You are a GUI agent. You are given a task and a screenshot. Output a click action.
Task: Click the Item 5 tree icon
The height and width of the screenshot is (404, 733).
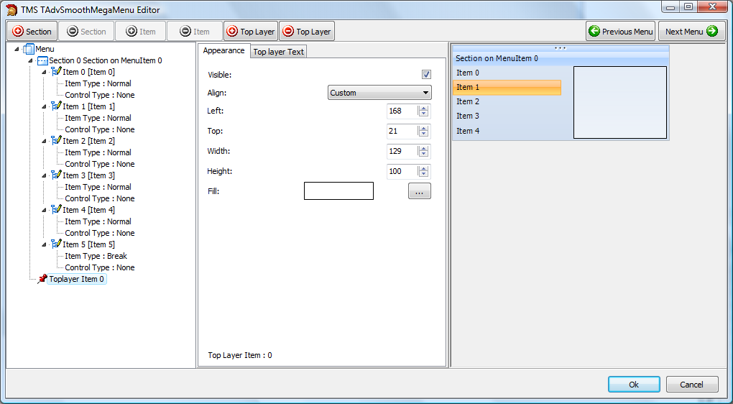[x=56, y=244]
